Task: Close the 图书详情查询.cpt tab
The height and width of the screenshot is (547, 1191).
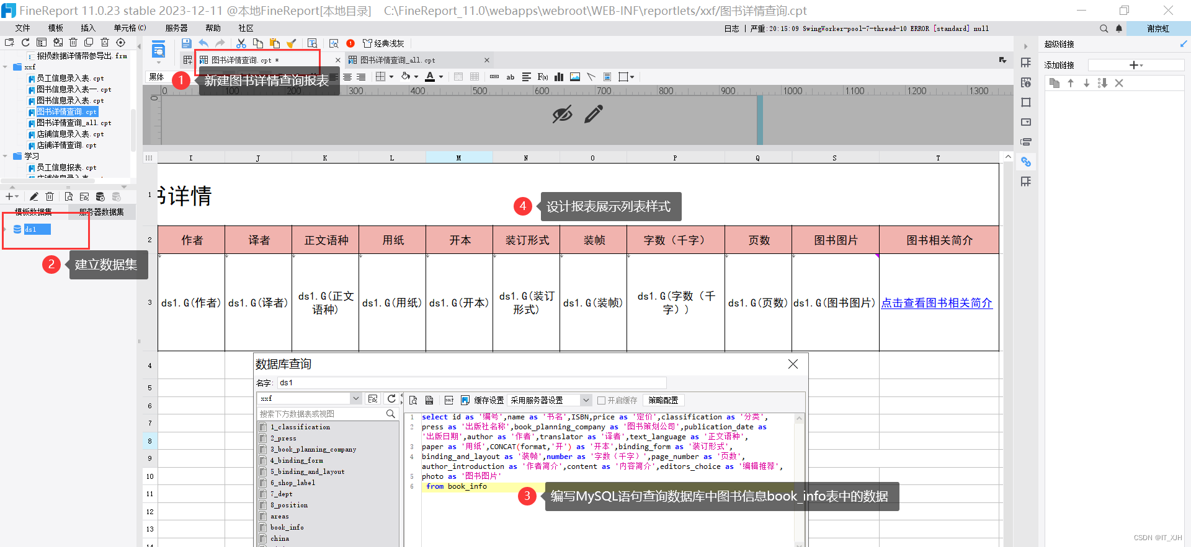Action: pos(338,60)
